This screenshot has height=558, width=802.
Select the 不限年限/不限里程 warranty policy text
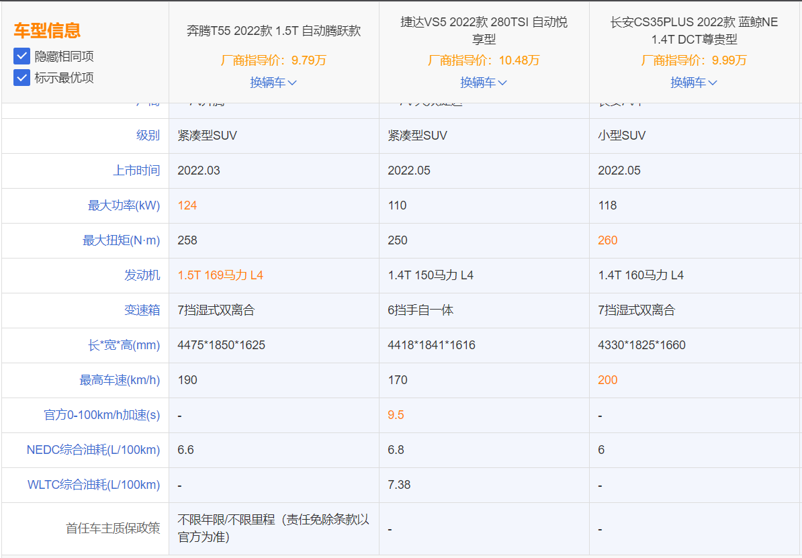point(273,528)
